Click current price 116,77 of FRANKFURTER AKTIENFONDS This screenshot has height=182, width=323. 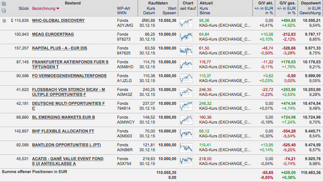pos(205,62)
